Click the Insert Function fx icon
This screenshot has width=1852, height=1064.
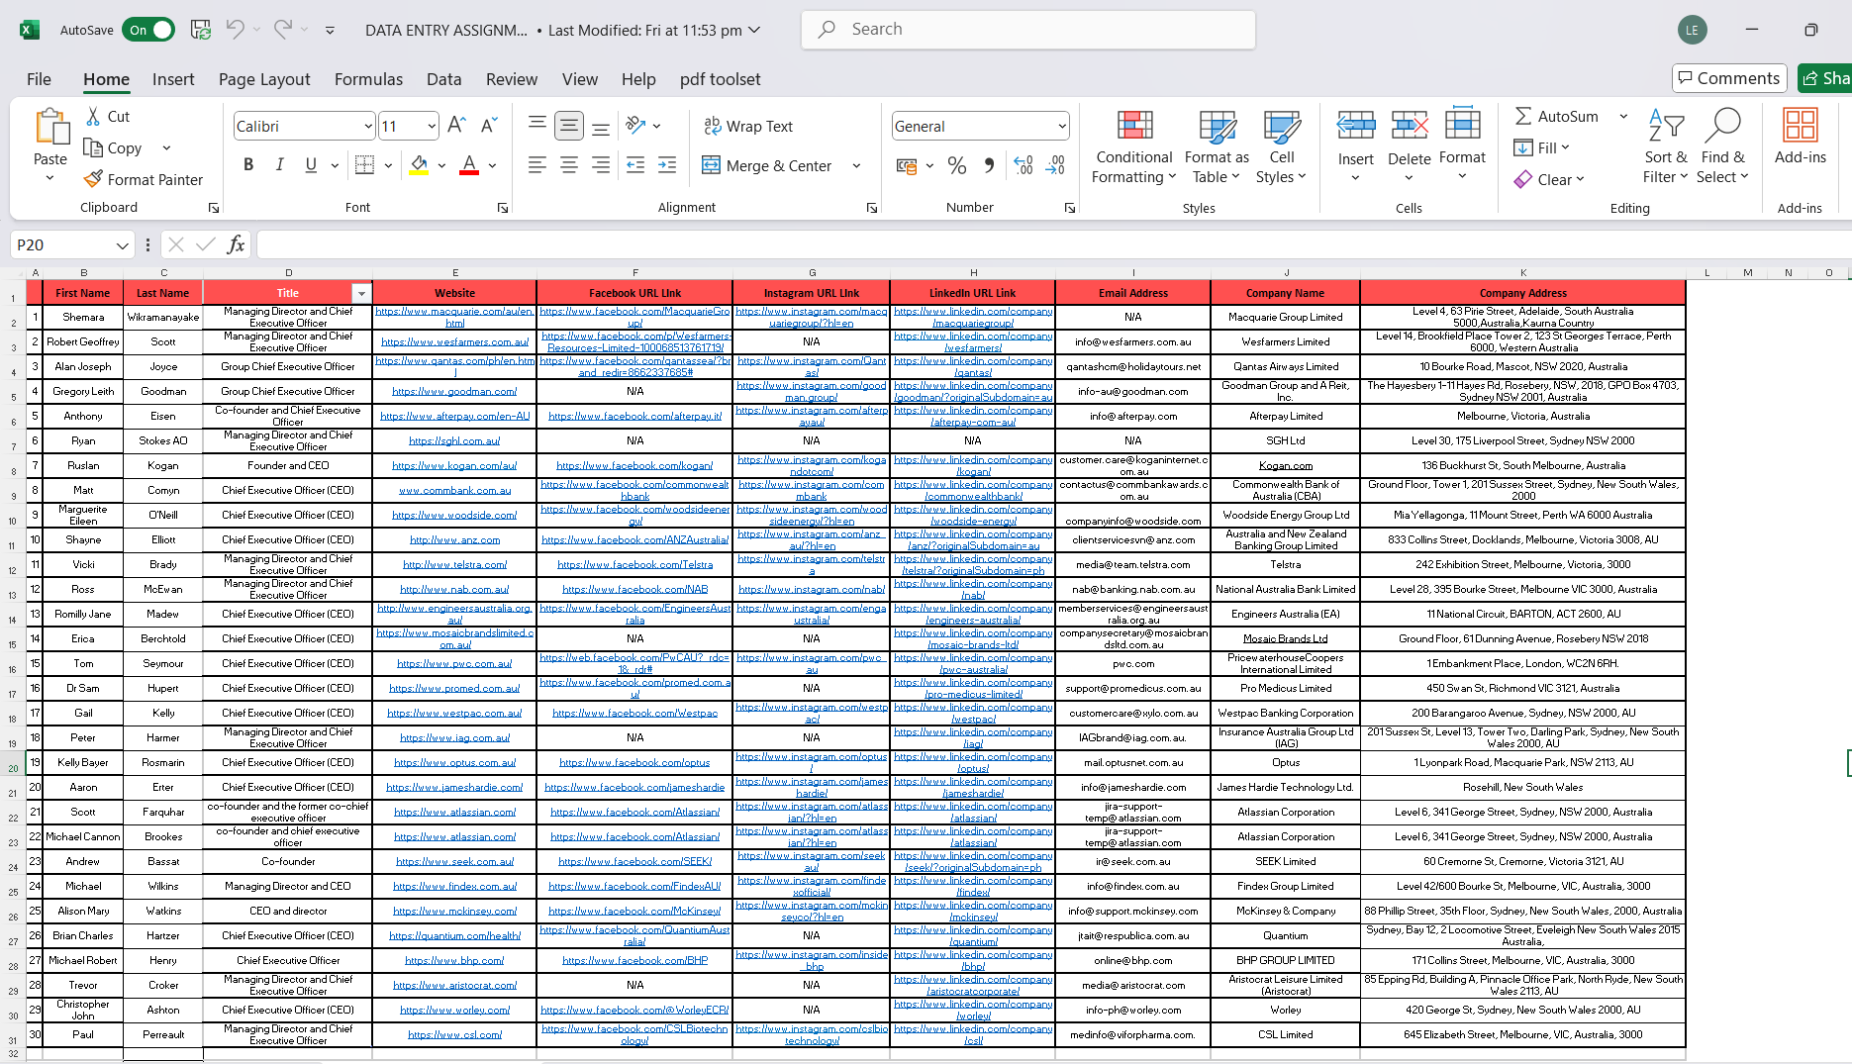[236, 244]
